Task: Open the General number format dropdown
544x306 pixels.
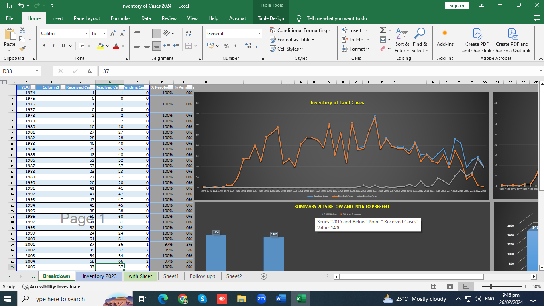Action: pos(259,34)
